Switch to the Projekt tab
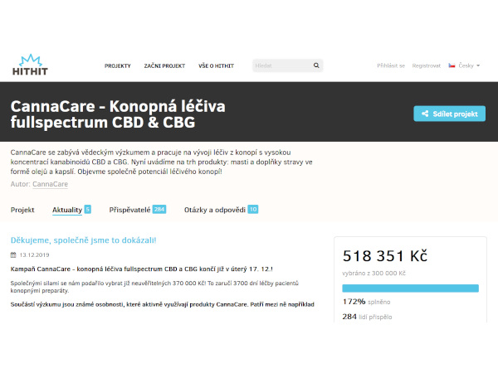Image resolution: width=498 pixels, height=373 pixels. coord(22,210)
